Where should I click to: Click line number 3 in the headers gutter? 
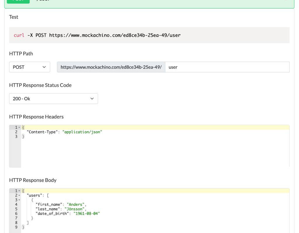click(16, 137)
